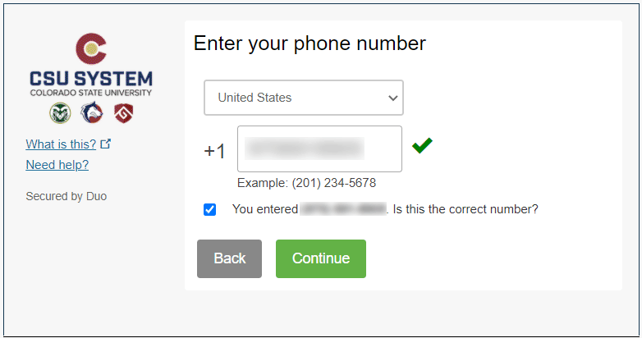Click the "Is this the correct number?" label
Image resolution: width=642 pixels, height=338 pixels.
tap(465, 209)
